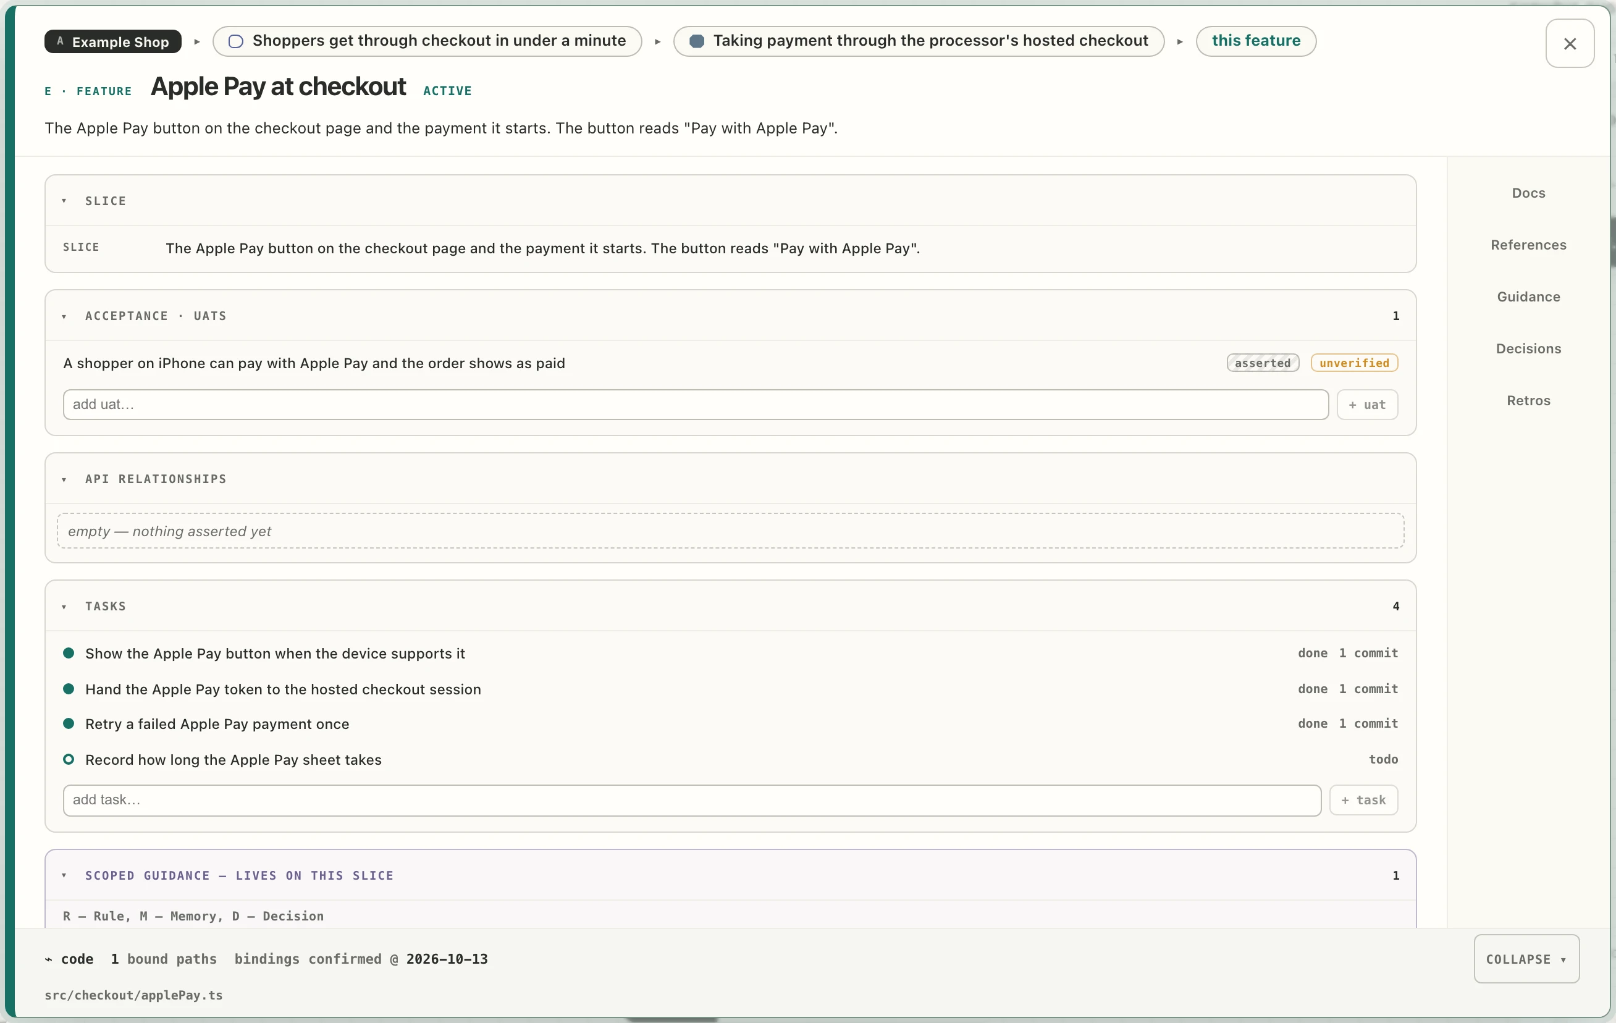Collapse the API RELATIONSHIPS section
Viewport: 1616px width, 1023px height.
click(64, 479)
